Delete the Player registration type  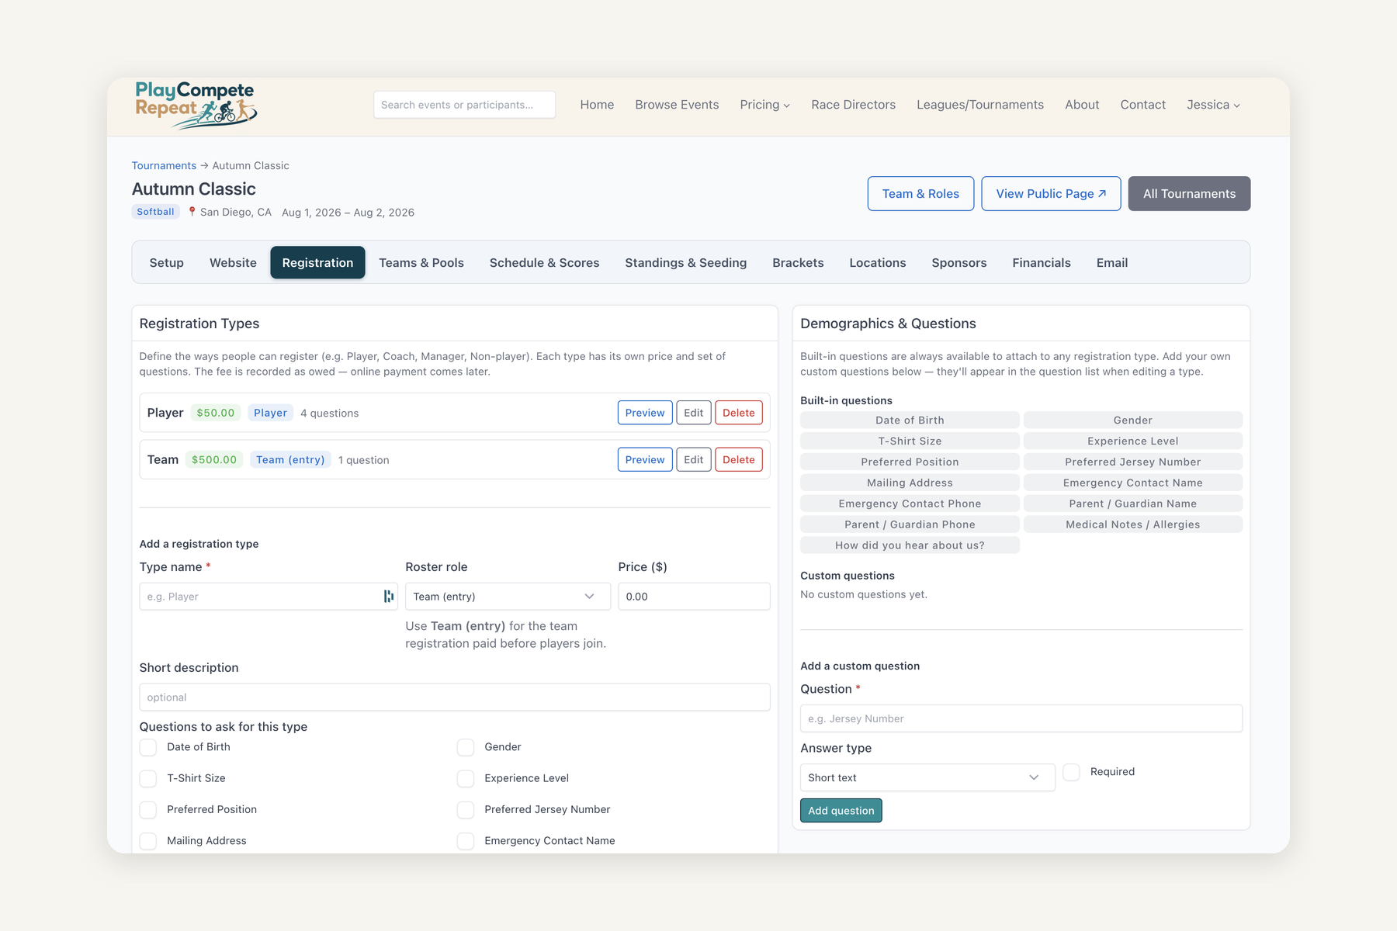(739, 413)
